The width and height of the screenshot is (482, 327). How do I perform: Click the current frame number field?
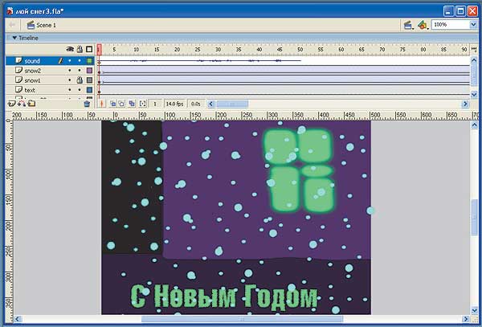pos(155,104)
